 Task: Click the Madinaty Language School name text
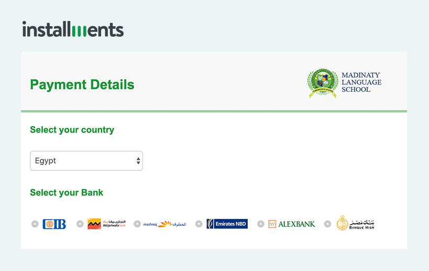point(361,82)
